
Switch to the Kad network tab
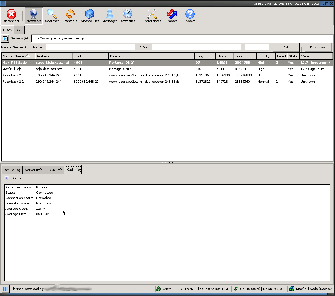[x=20, y=30]
